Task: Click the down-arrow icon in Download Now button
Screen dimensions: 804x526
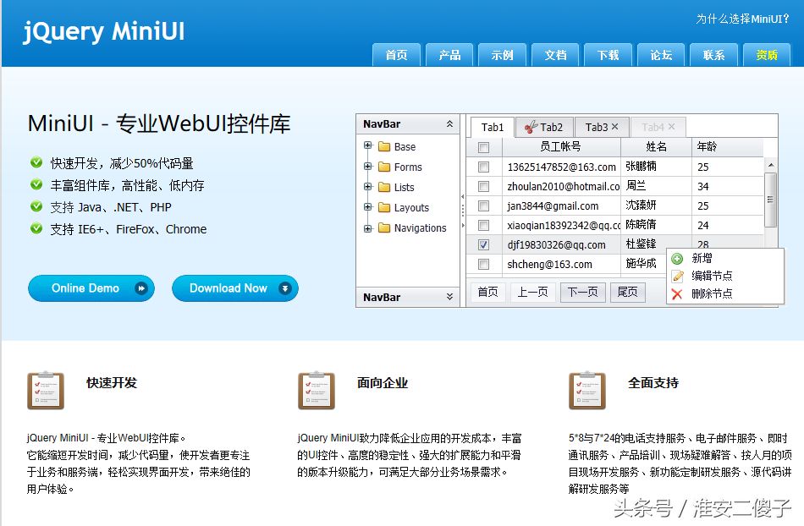Action: click(x=285, y=288)
